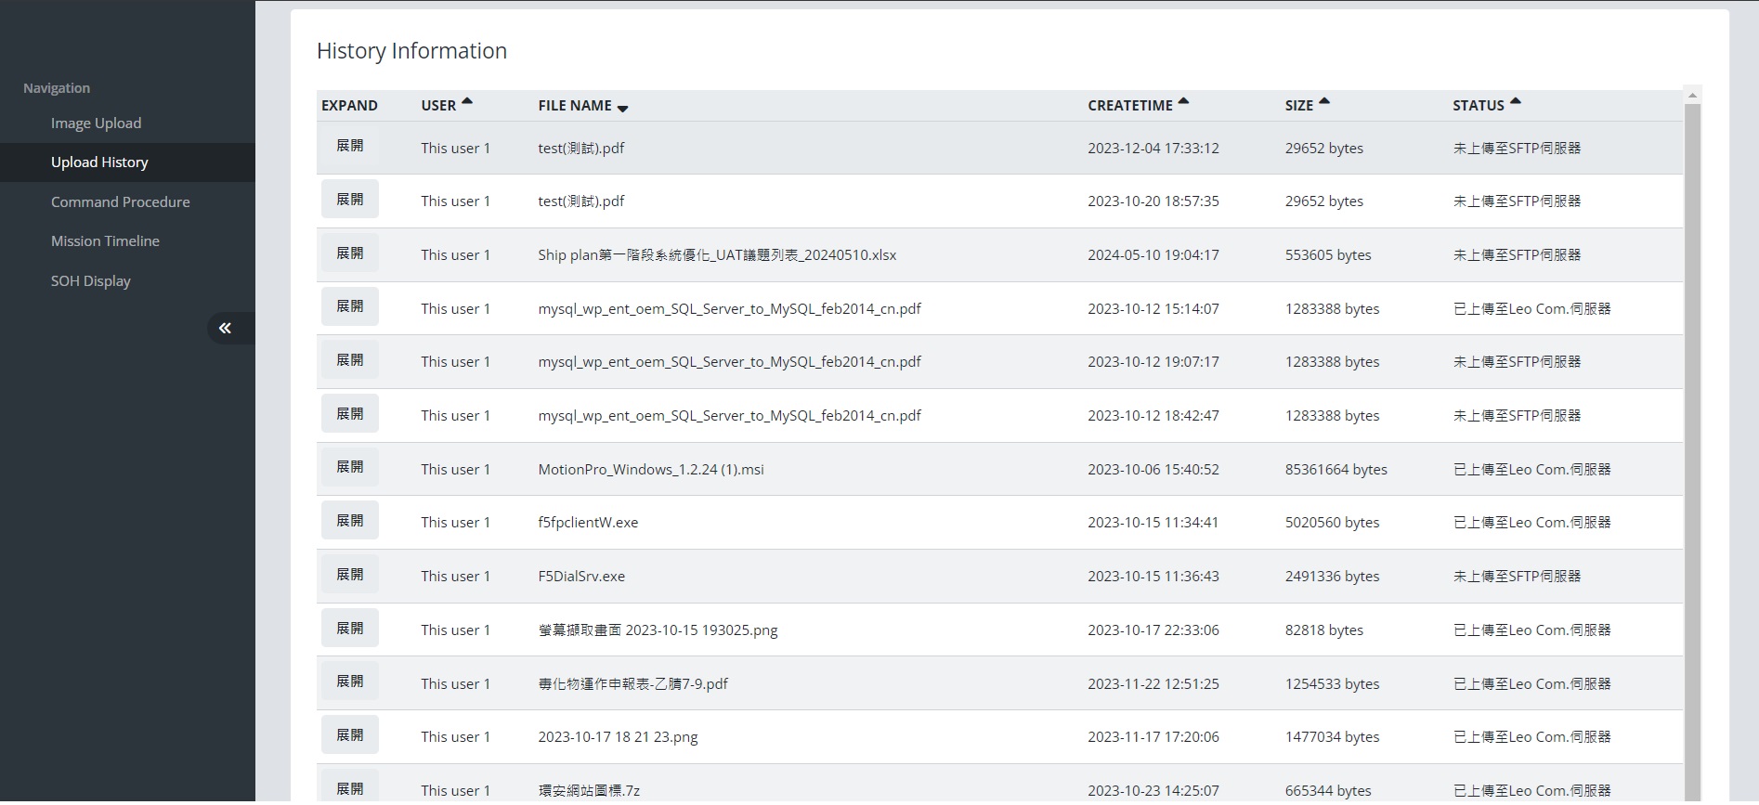Expand the Ship plan xlsx row
The image size is (1759, 805).
pos(349,253)
